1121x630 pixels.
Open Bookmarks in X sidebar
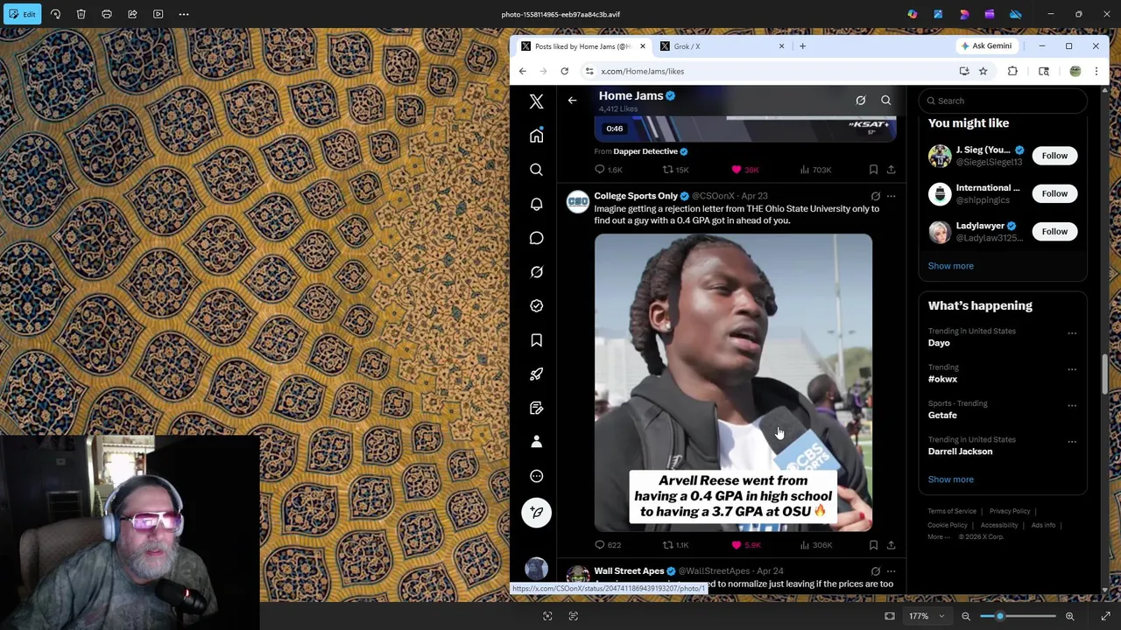coord(536,340)
